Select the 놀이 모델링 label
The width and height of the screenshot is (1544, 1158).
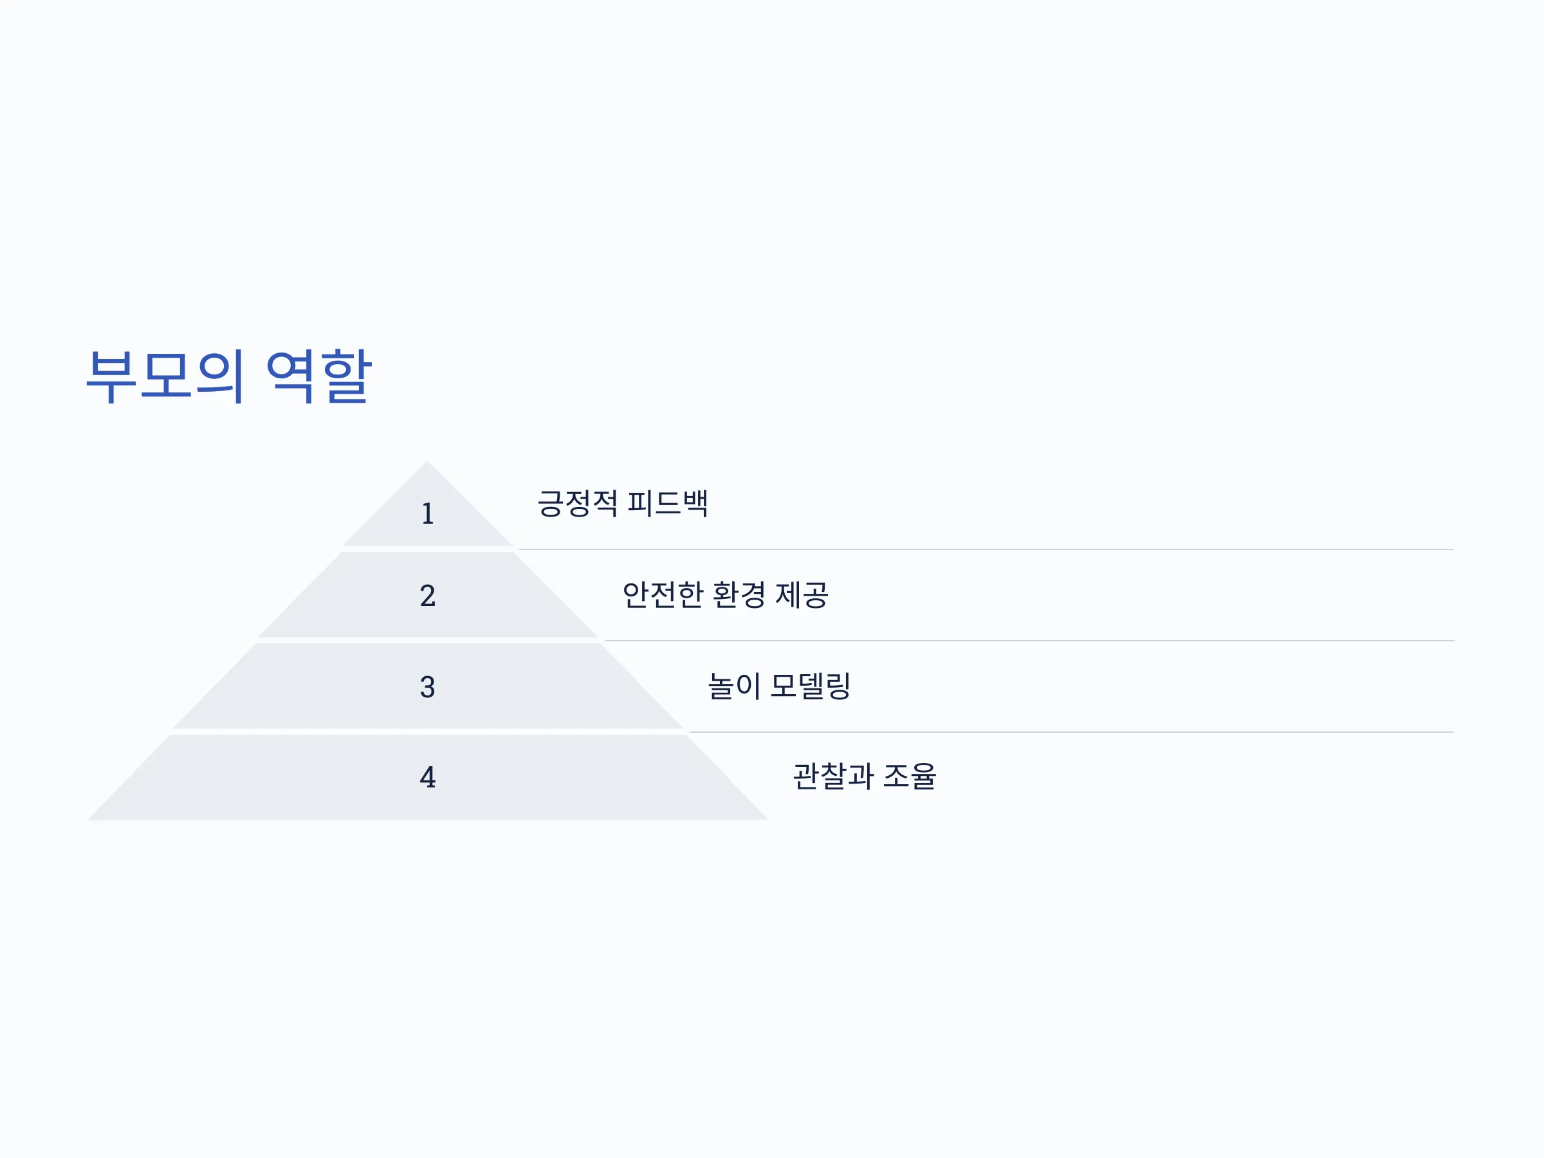click(780, 686)
